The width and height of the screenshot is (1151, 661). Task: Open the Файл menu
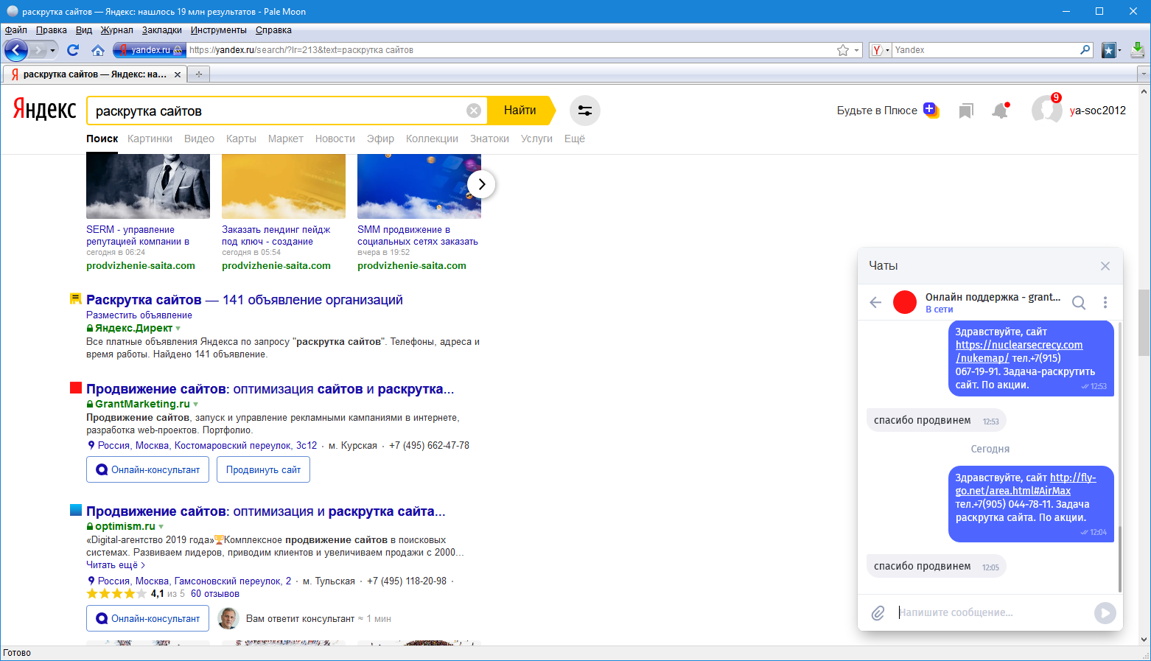point(15,30)
